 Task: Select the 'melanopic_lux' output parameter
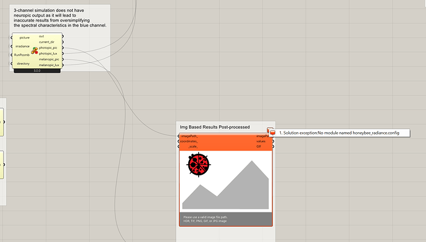click(49, 65)
